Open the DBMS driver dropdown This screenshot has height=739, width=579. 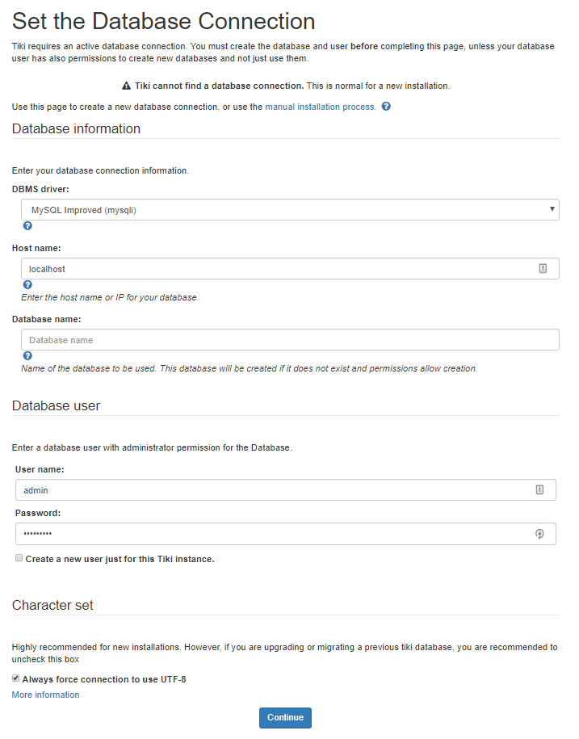[290, 210]
